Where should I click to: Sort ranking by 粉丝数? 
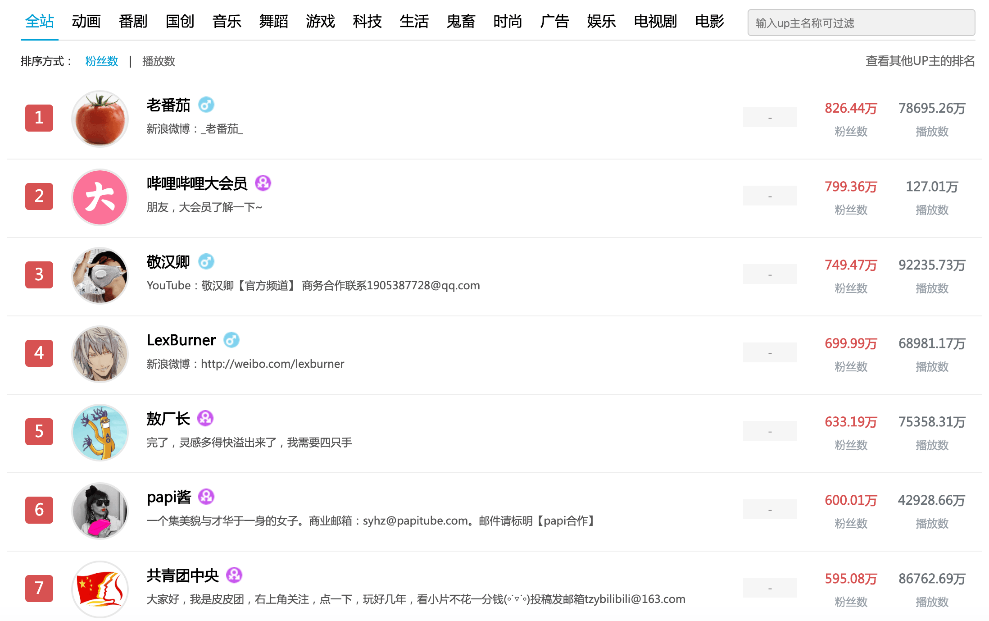click(x=102, y=61)
